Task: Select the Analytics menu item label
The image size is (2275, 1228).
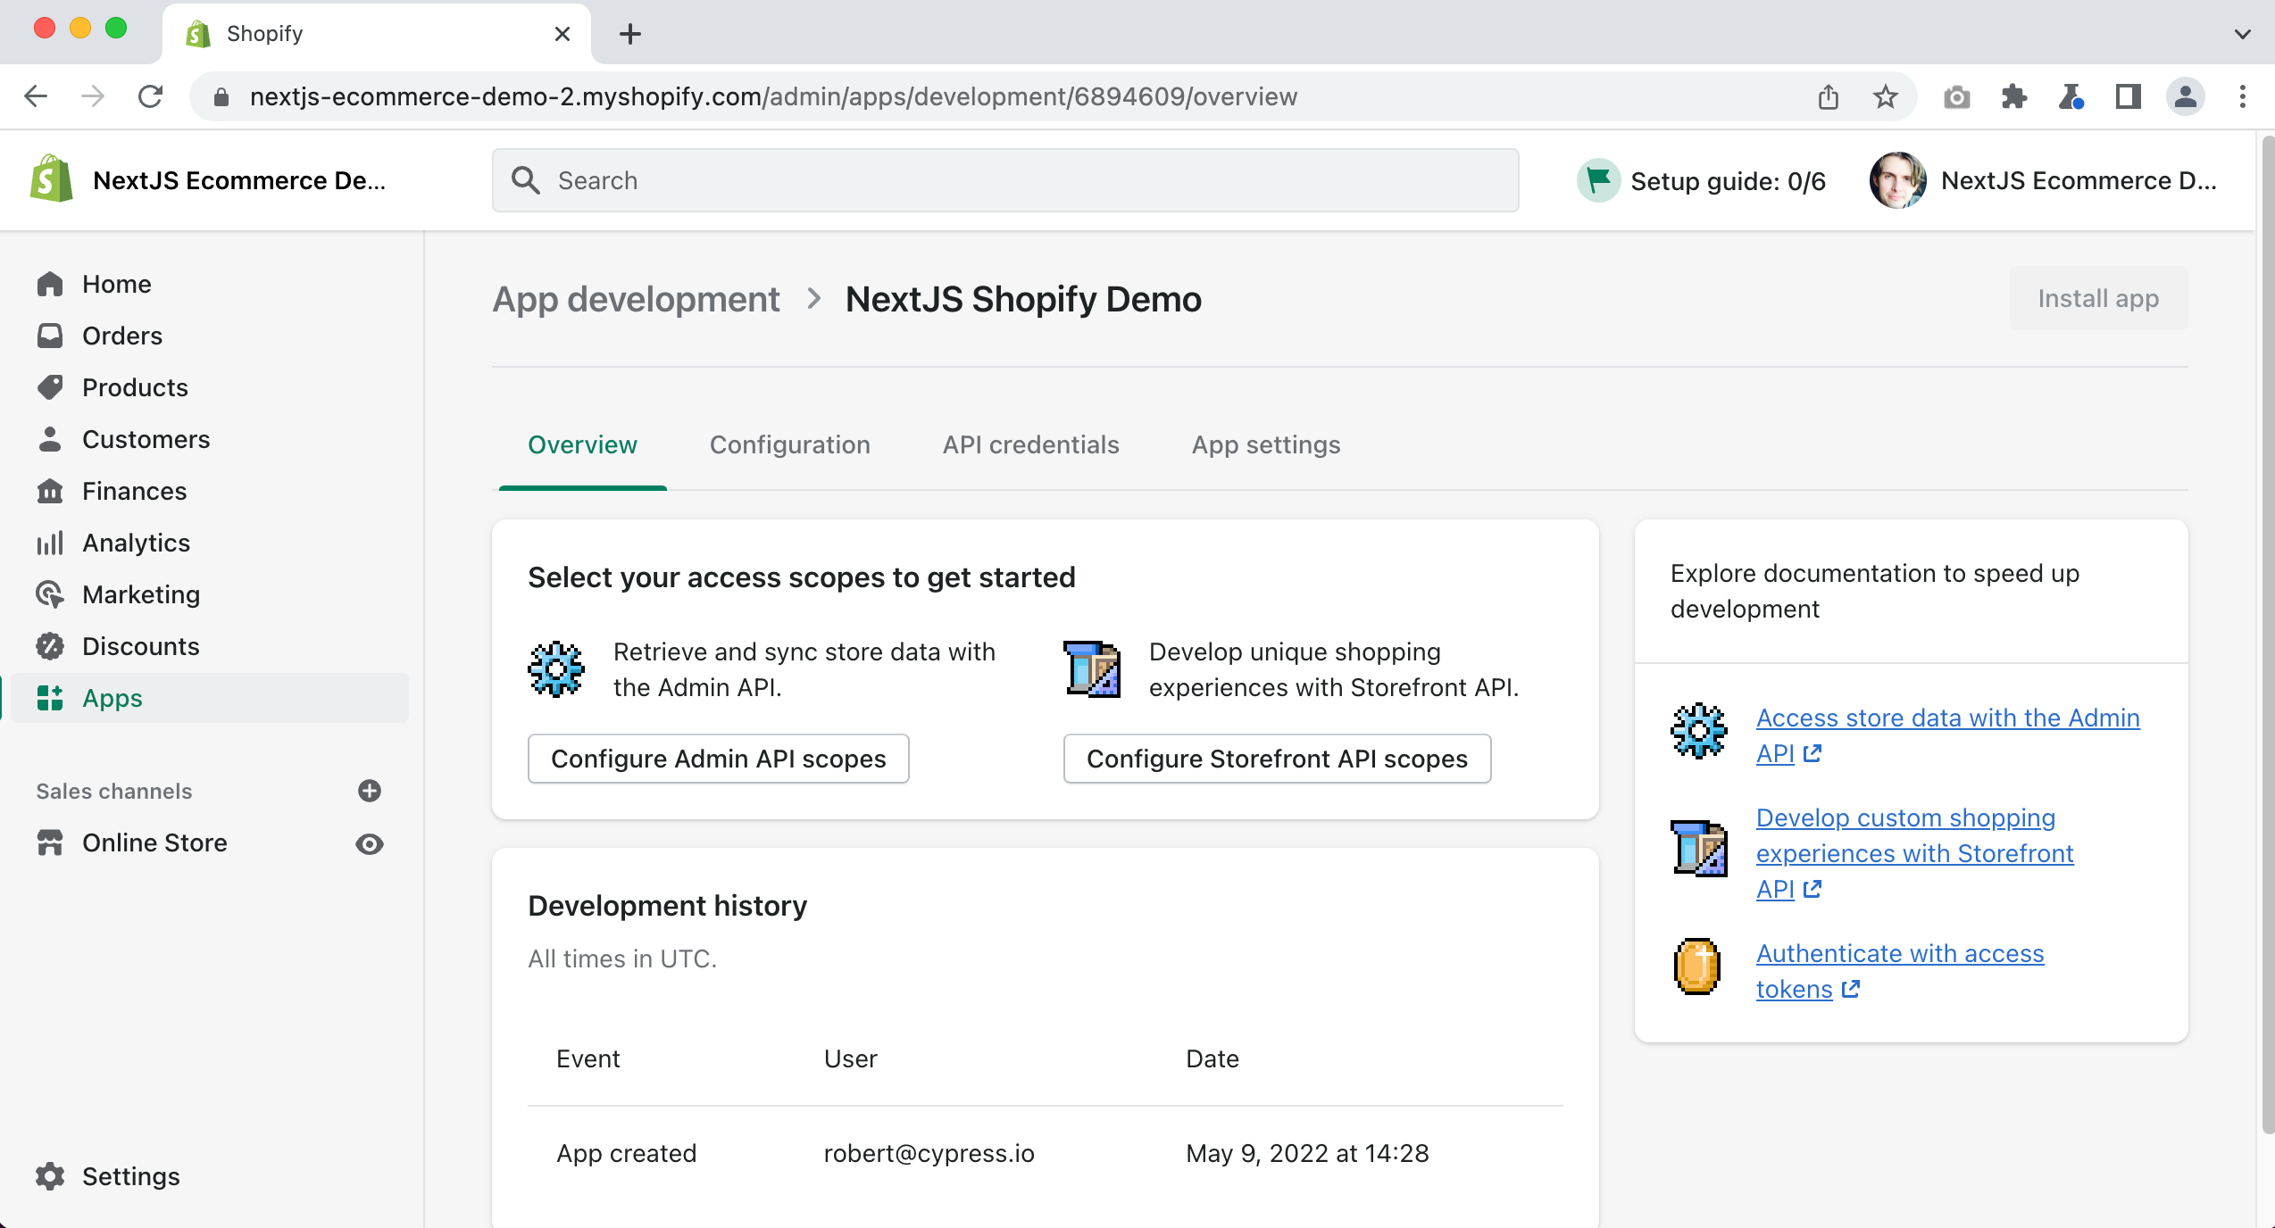Action: click(x=136, y=543)
